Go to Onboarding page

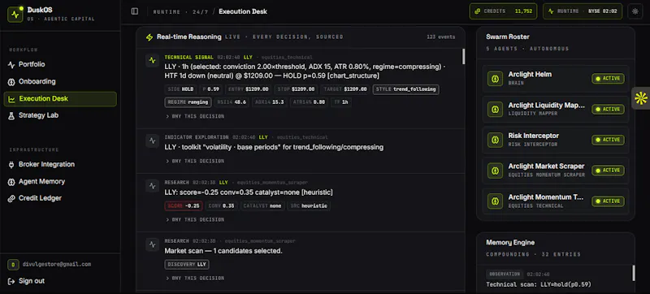point(60,81)
